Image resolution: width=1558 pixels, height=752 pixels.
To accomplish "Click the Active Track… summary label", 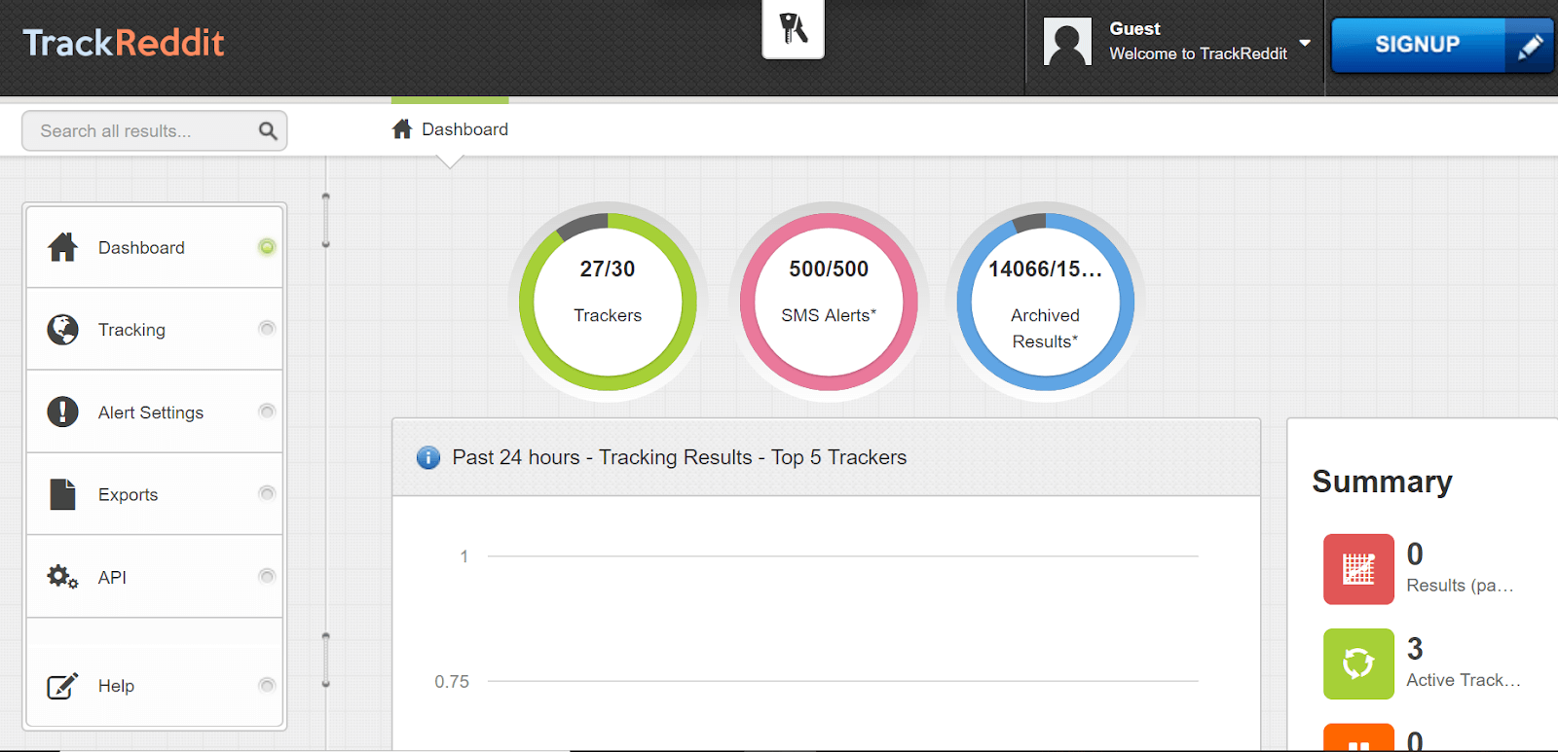I will (x=1464, y=680).
